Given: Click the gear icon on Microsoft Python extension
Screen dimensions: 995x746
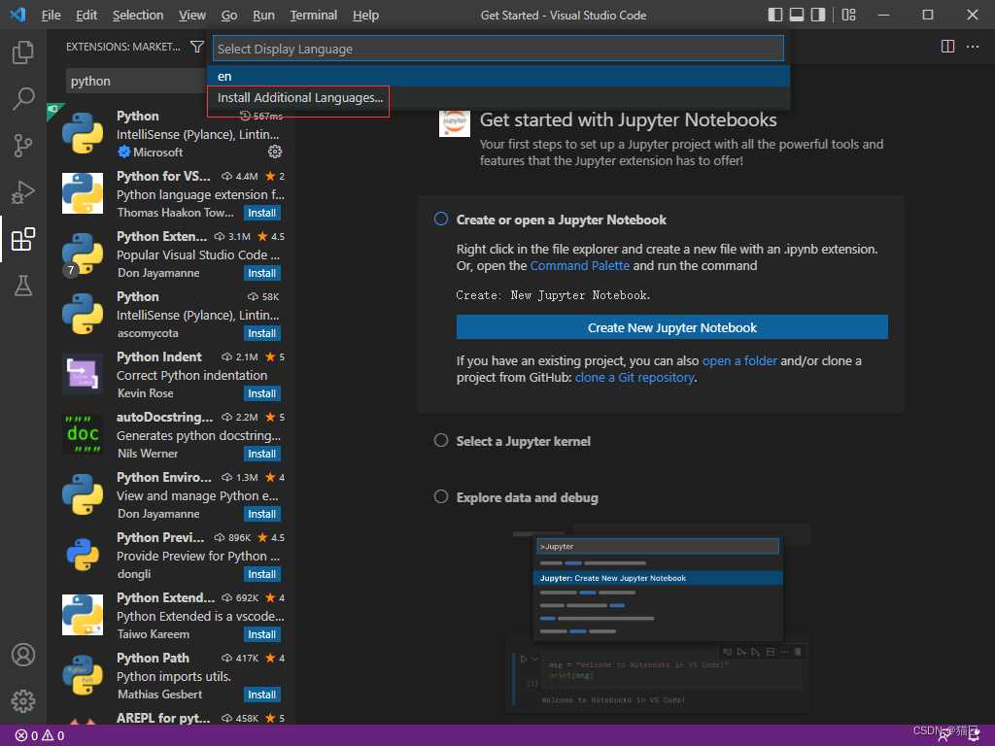Looking at the screenshot, I should [275, 152].
